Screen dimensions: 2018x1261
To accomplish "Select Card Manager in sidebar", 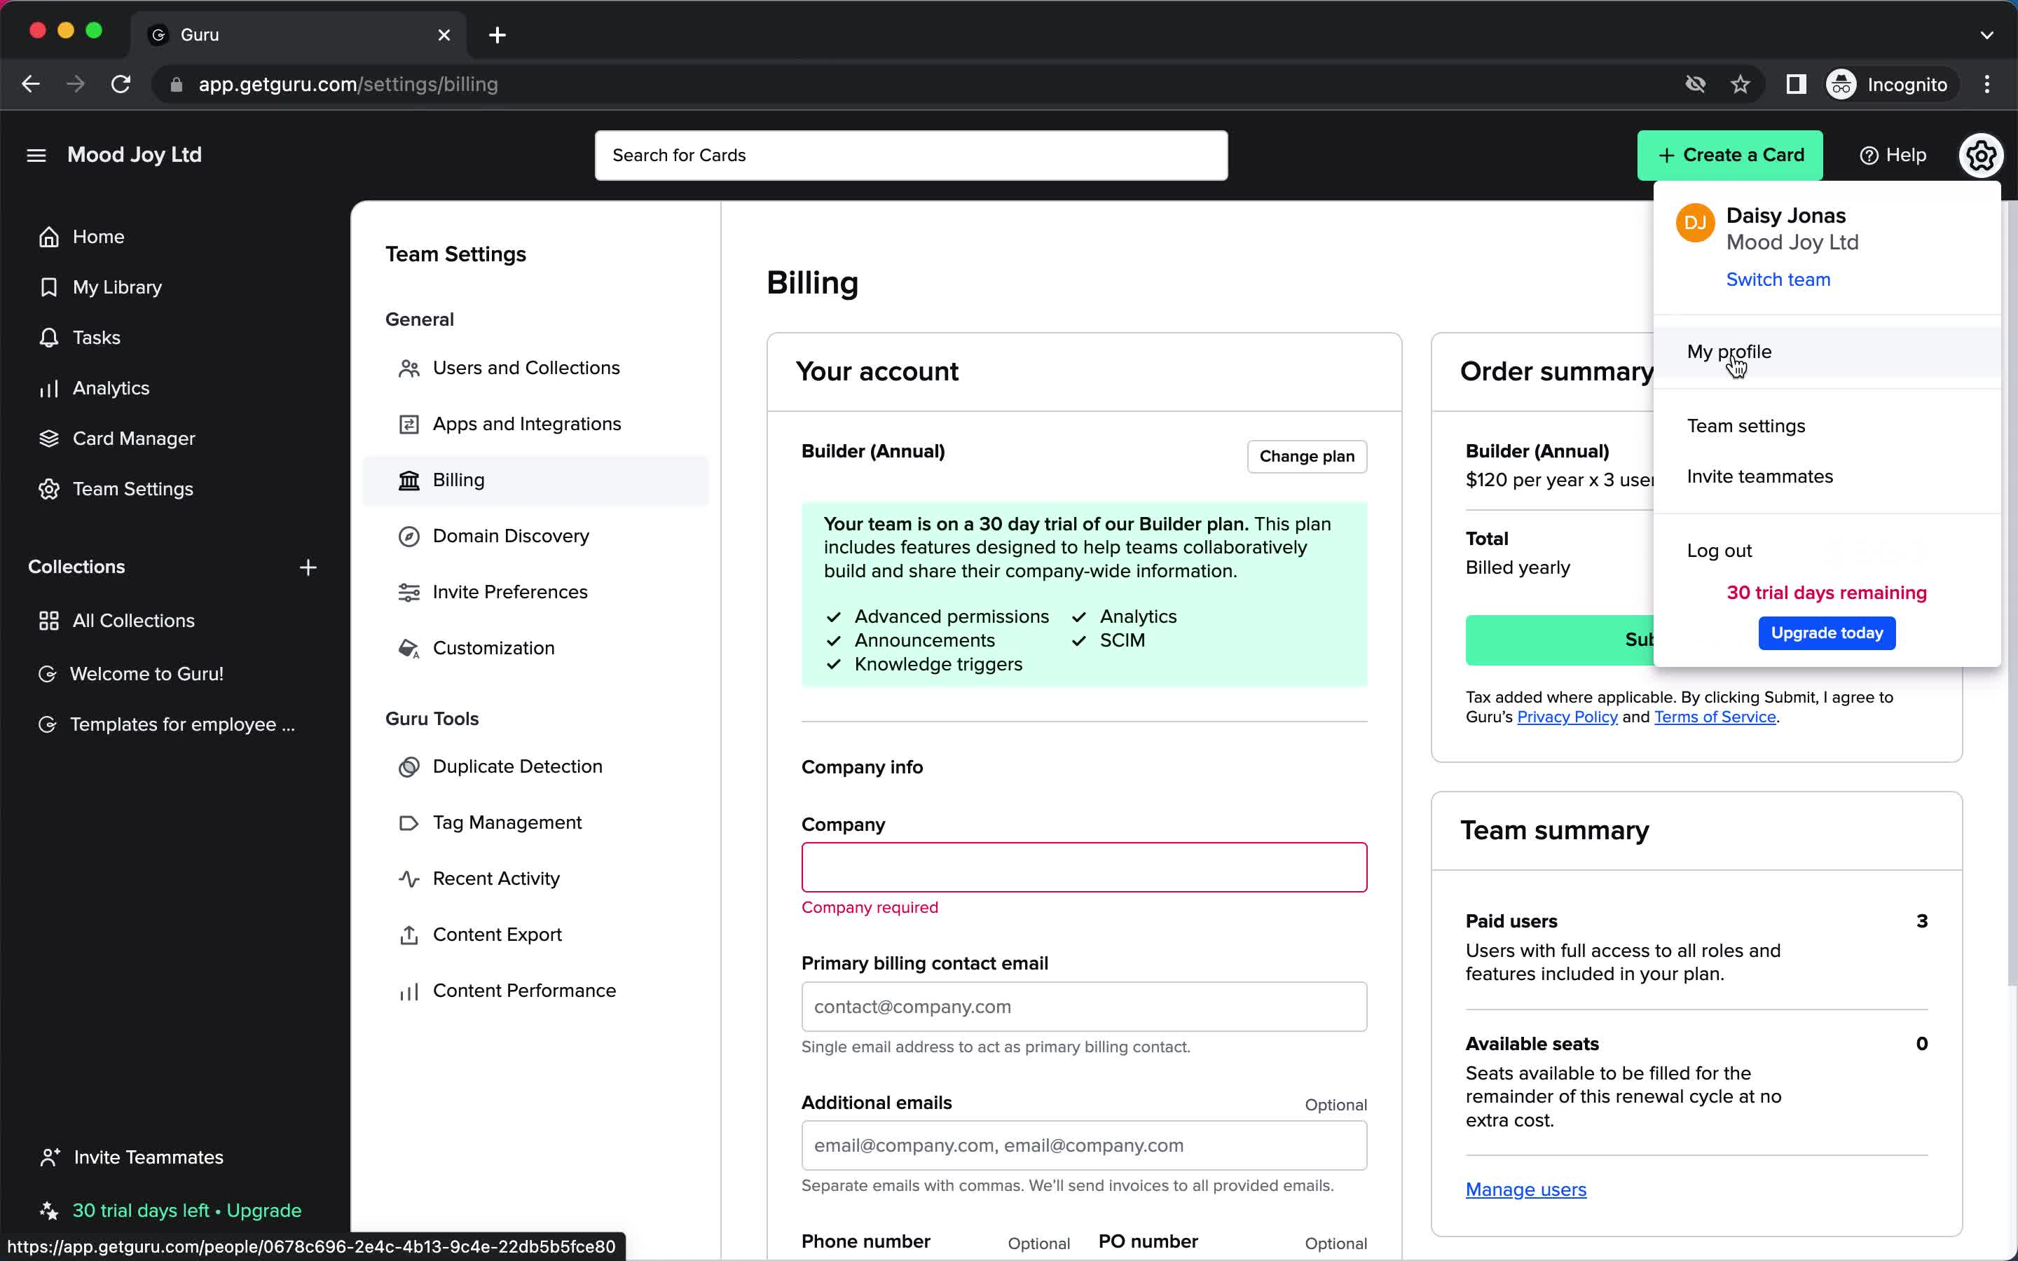I will click(132, 437).
